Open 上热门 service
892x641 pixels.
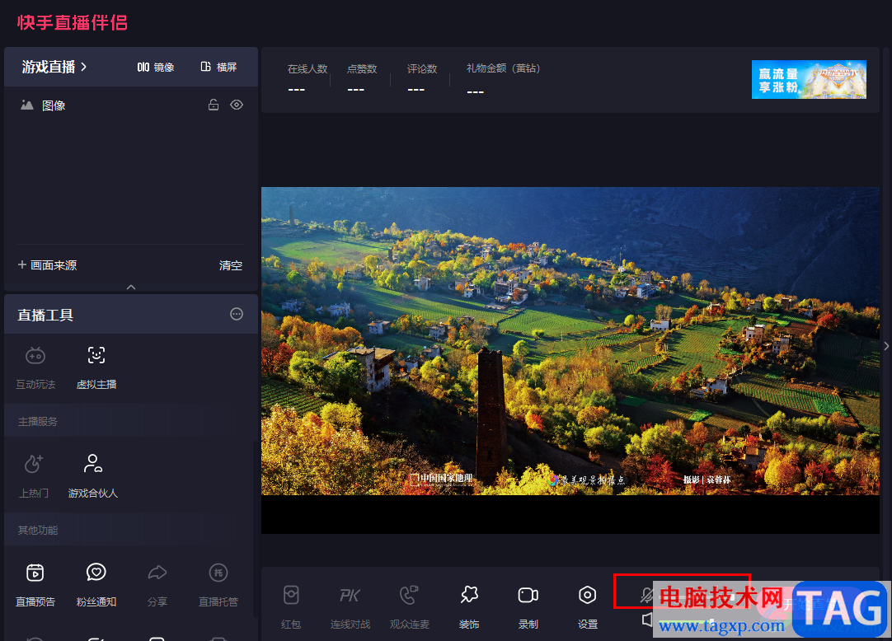pos(34,476)
